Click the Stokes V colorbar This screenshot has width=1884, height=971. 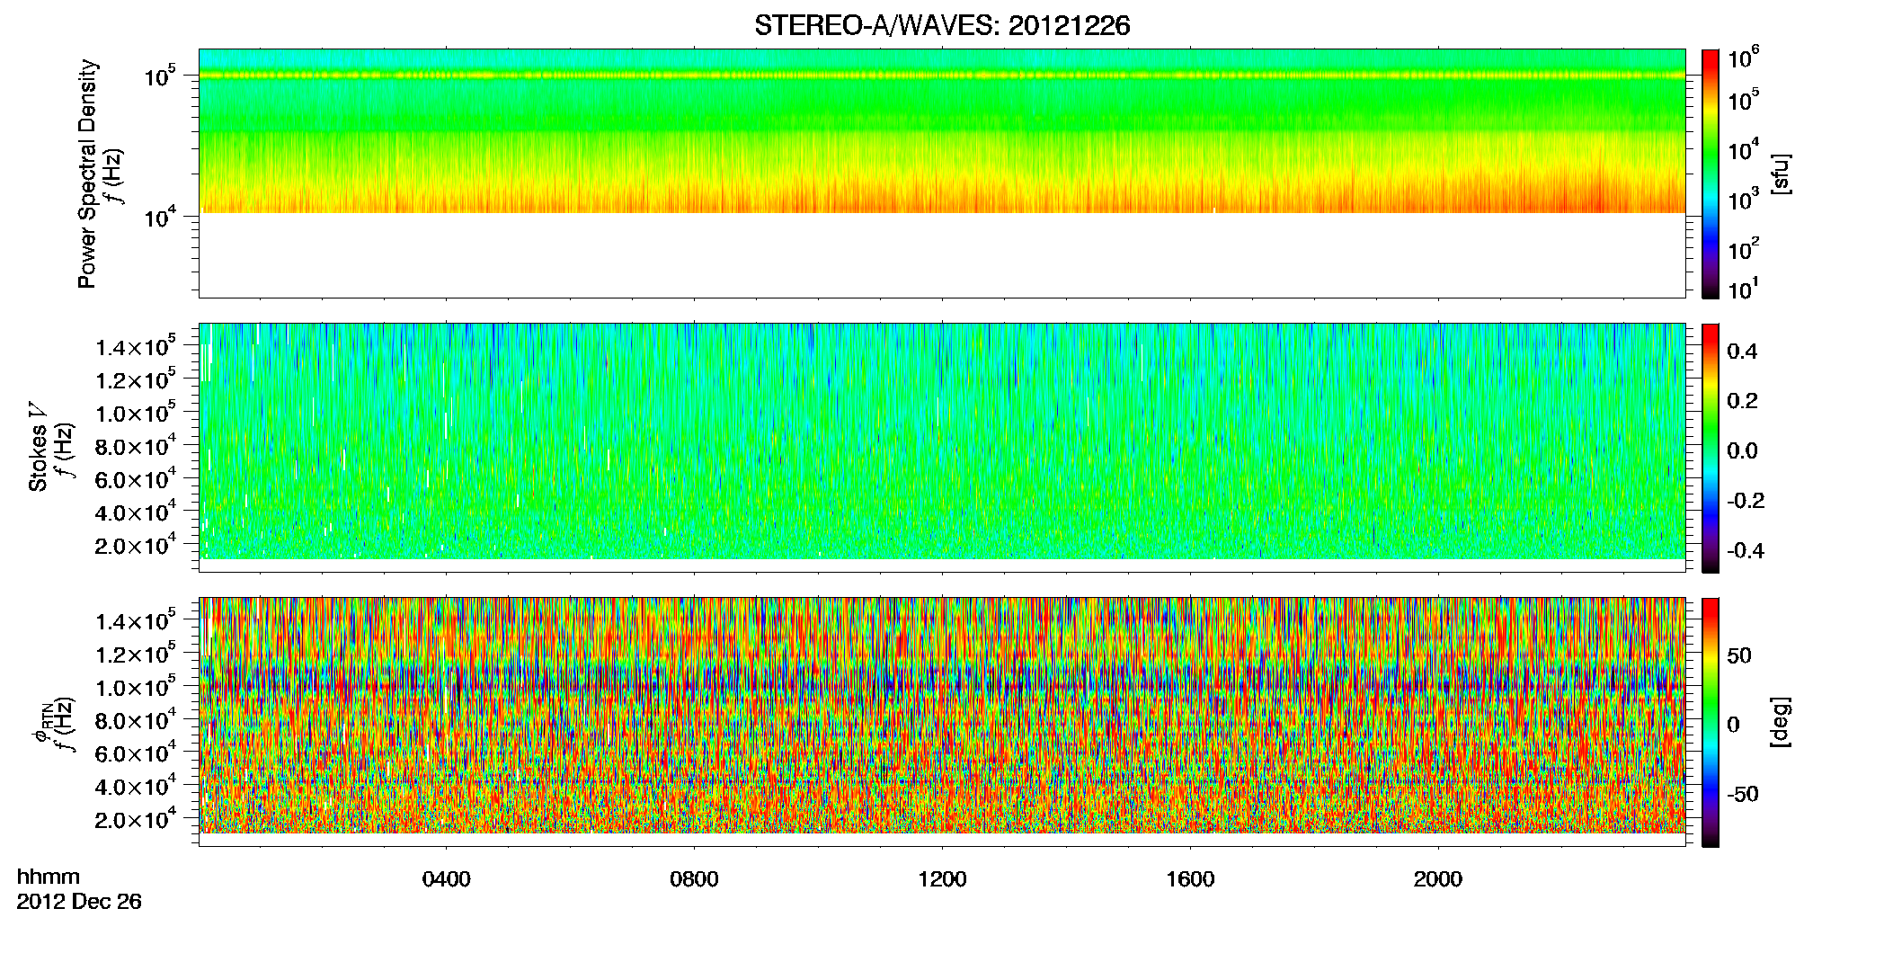point(1711,448)
